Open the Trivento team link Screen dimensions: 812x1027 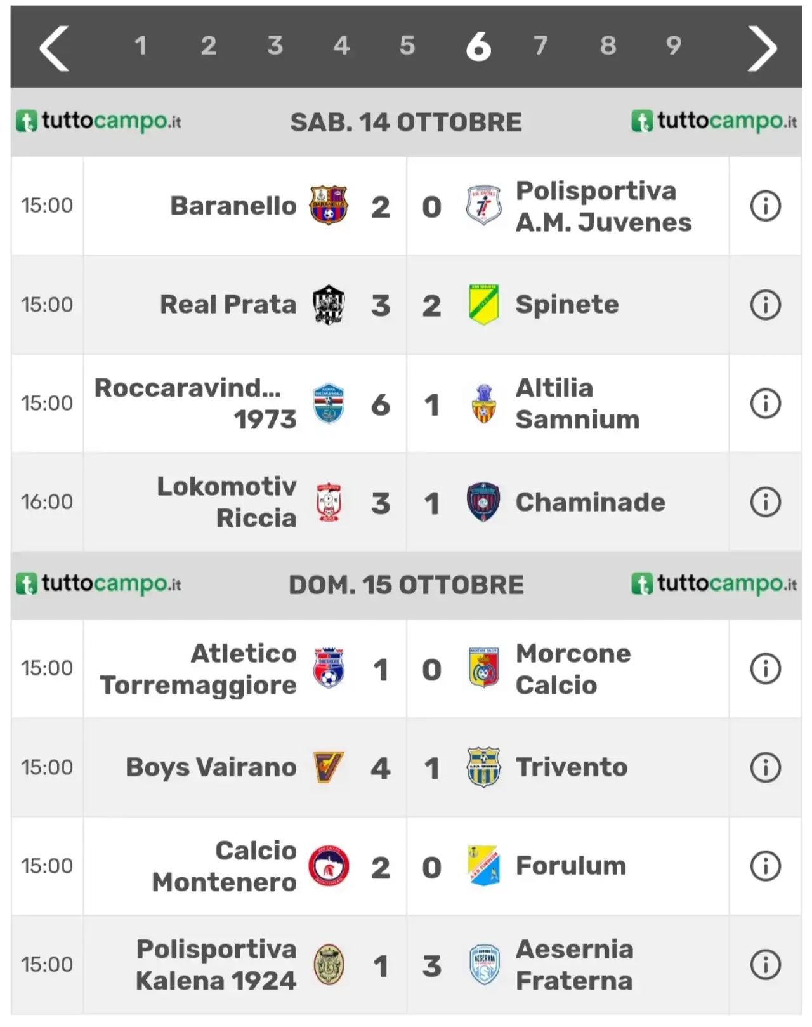(x=572, y=767)
